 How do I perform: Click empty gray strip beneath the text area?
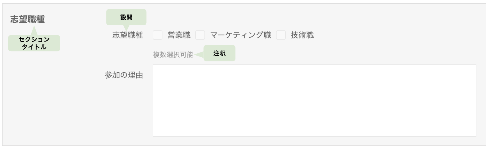point(314,141)
